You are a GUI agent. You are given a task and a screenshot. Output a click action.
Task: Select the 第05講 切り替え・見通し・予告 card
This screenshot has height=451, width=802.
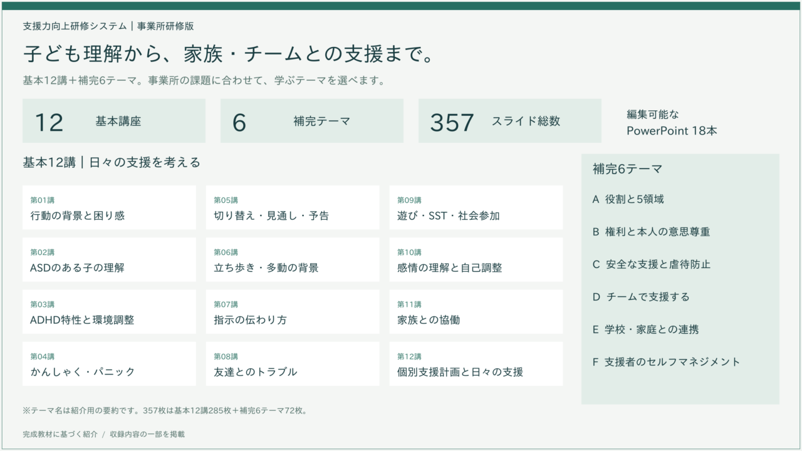[x=293, y=208]
